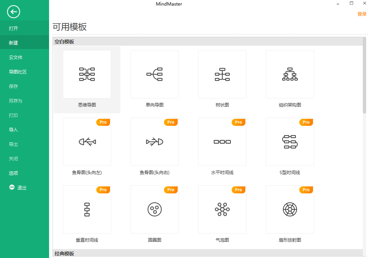This screenshot has height=258, width=371.
Task: Pick the 鱼骨图(头向右) fishbone template icon
Action: pyautogui.click(x=155, y=142)
